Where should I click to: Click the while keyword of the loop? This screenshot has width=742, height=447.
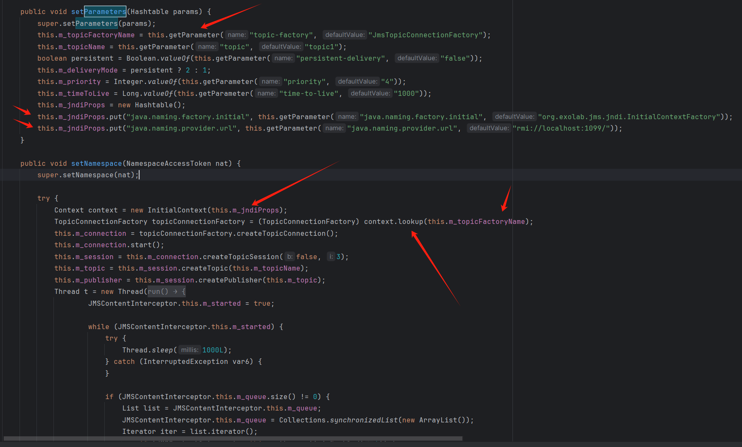click(x=98, y=327)
